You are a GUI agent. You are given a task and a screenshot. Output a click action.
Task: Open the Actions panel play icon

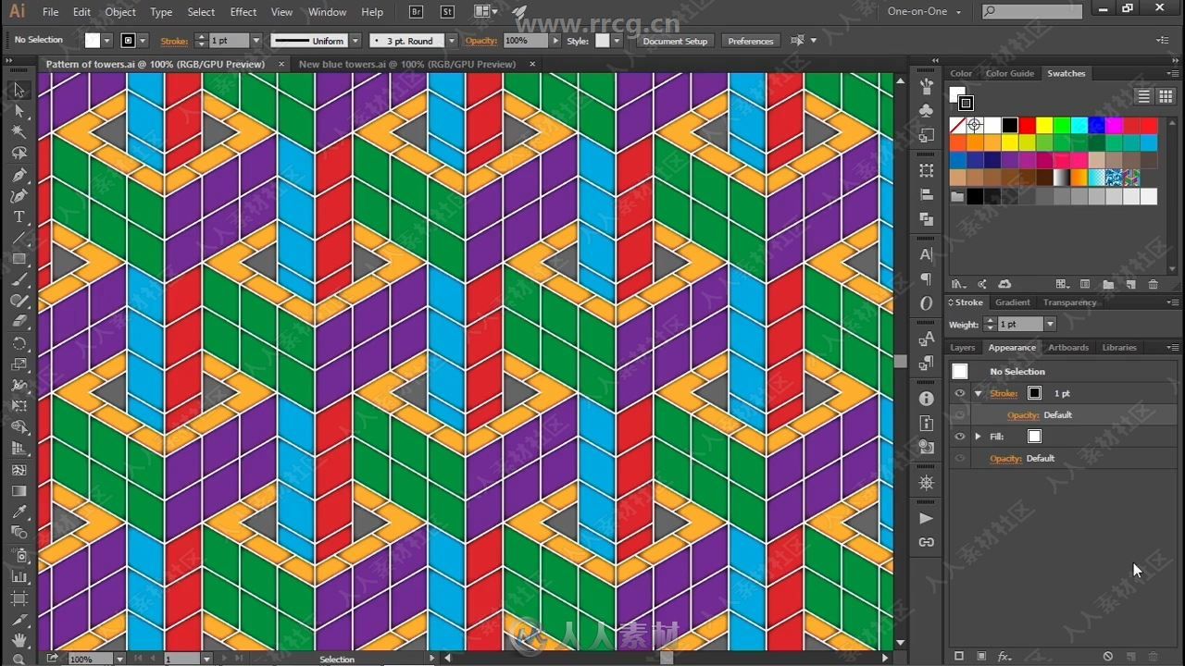[927, 519]
